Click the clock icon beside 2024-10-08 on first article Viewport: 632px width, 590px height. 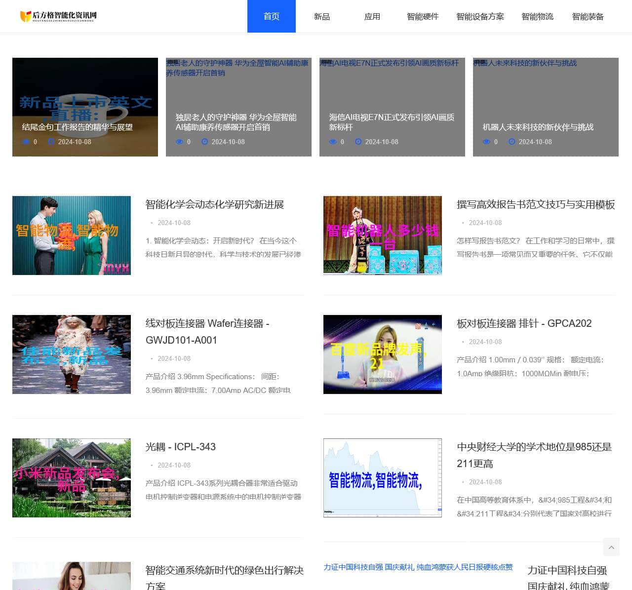[51, 142]
